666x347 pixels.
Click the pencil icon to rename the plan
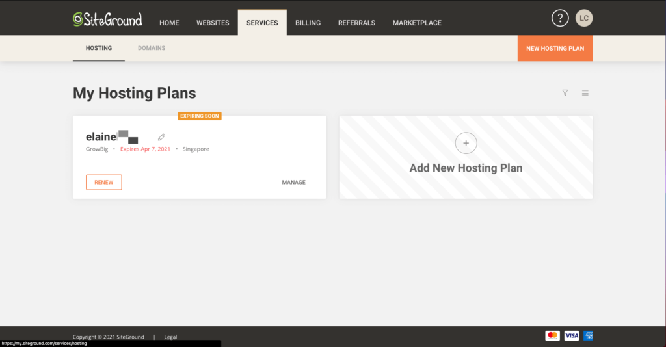tap(161, 137)
